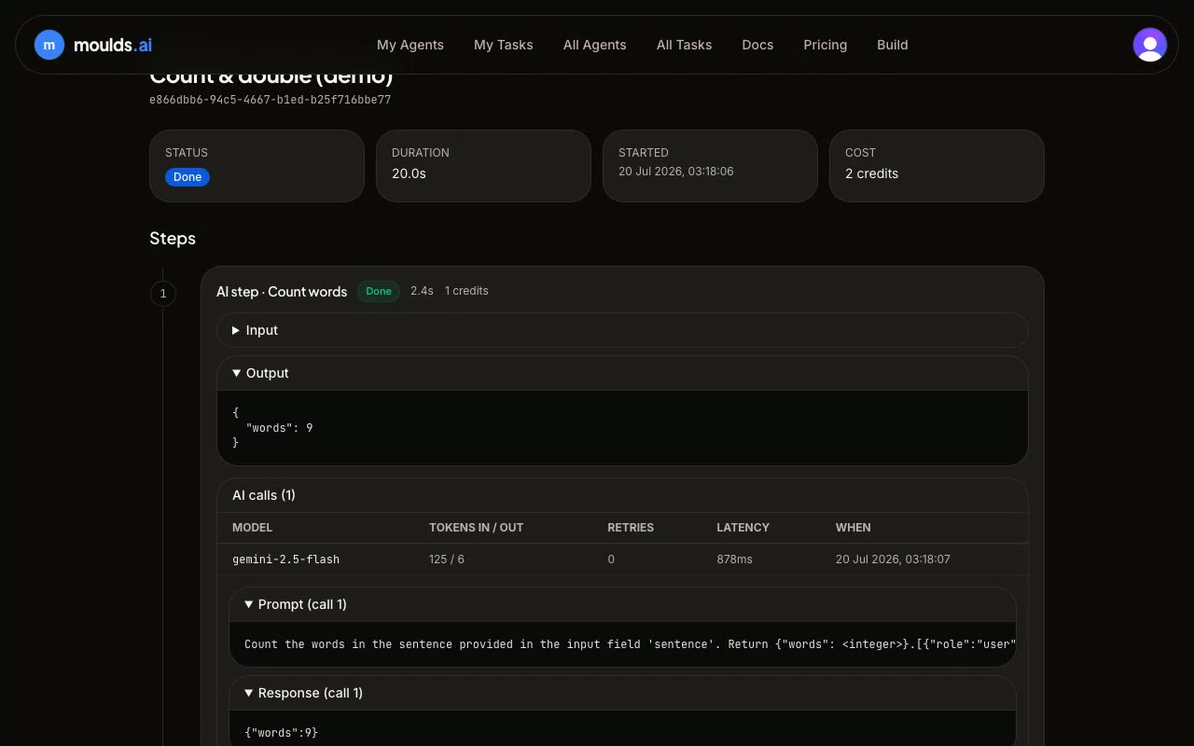The height and width of the screenshot is (746, 1194).
Task: Click the COST card label
Action: coord(860,153)
